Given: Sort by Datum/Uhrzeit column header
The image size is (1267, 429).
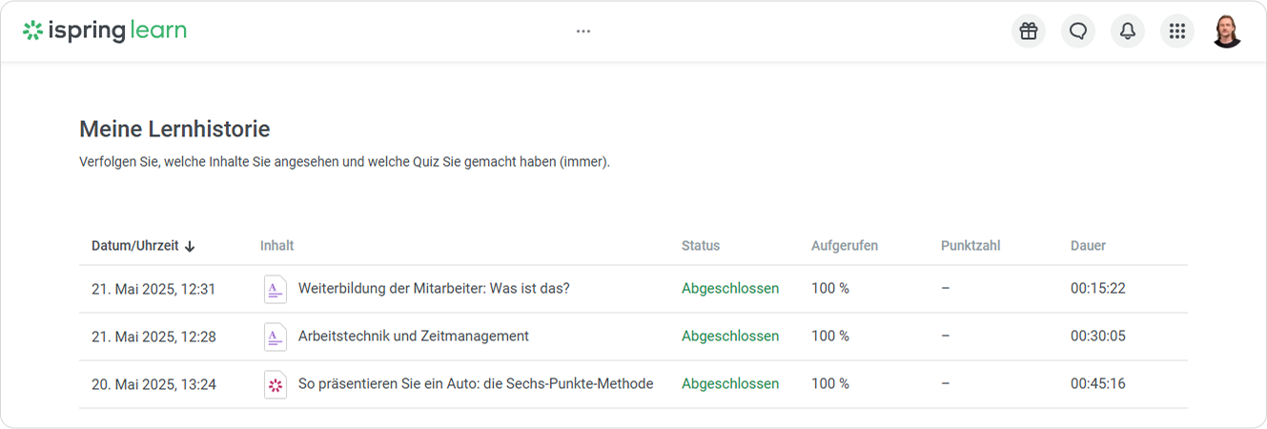Looking at the screenshot, I should coord(134,246).
